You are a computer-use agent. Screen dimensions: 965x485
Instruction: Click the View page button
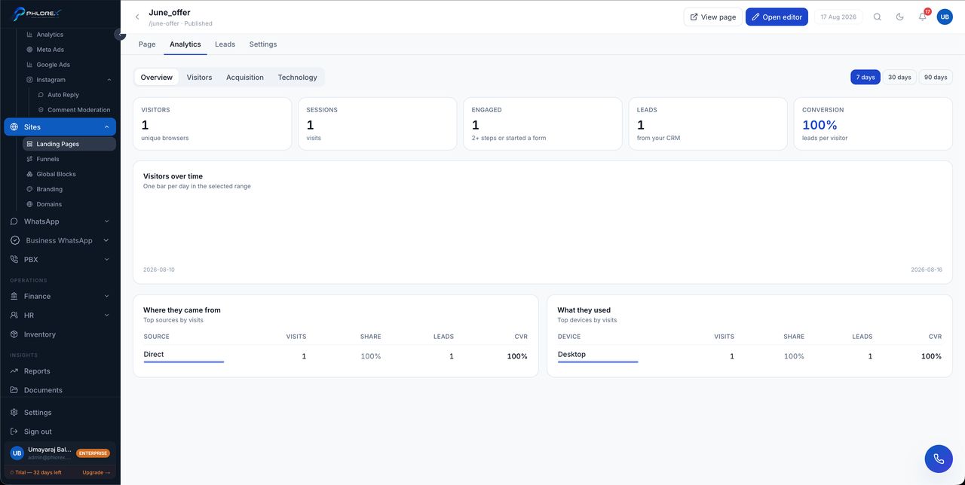click(x=713, y=17)
